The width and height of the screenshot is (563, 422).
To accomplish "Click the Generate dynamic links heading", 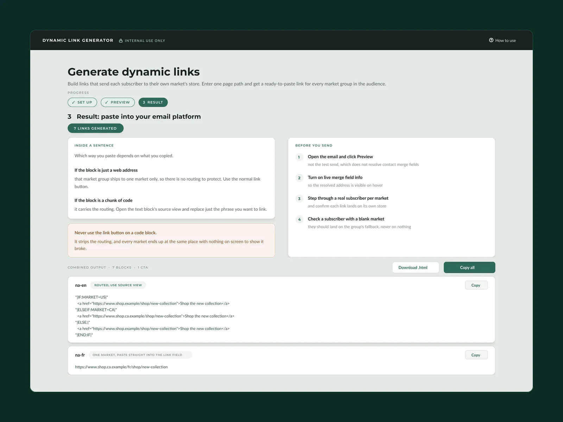I will pos(134,72).
